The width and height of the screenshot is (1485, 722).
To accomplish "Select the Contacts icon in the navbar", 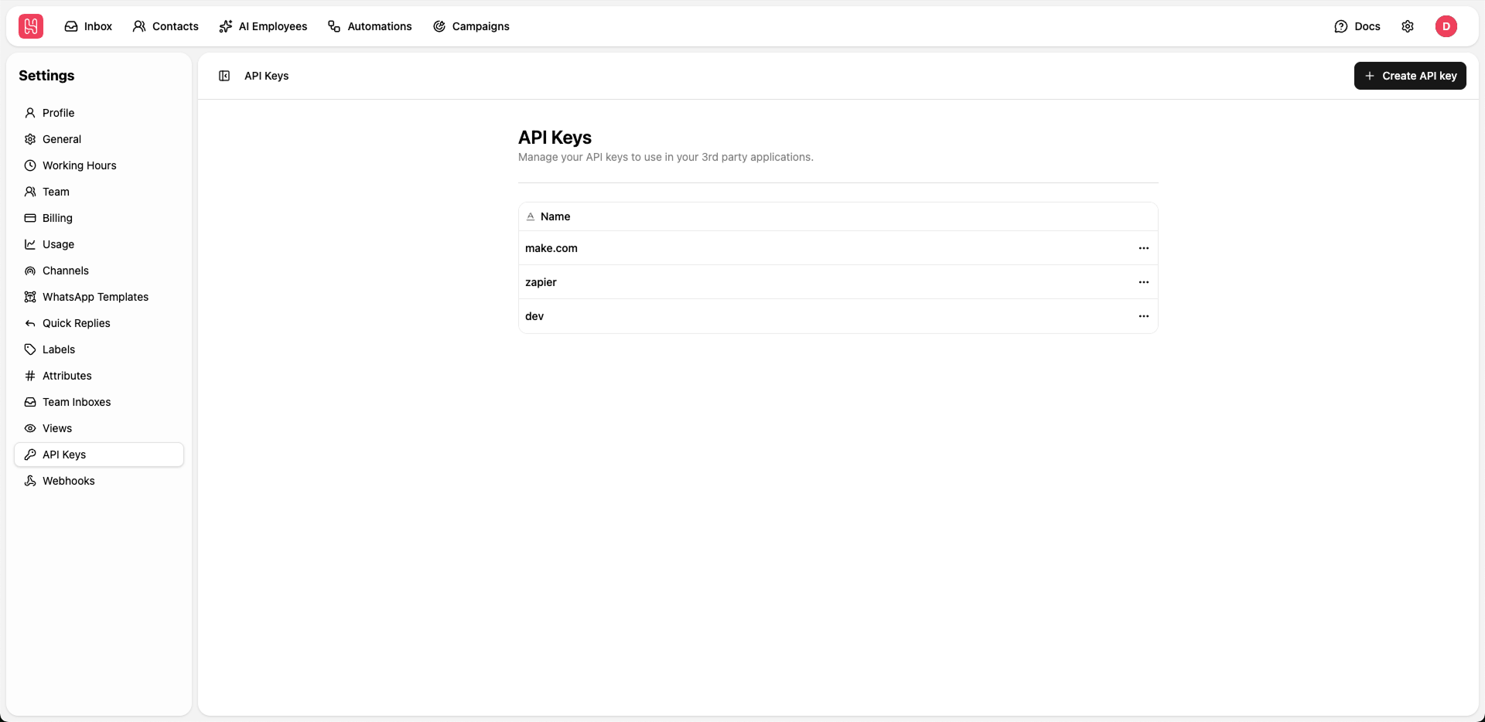I will 165,26.
